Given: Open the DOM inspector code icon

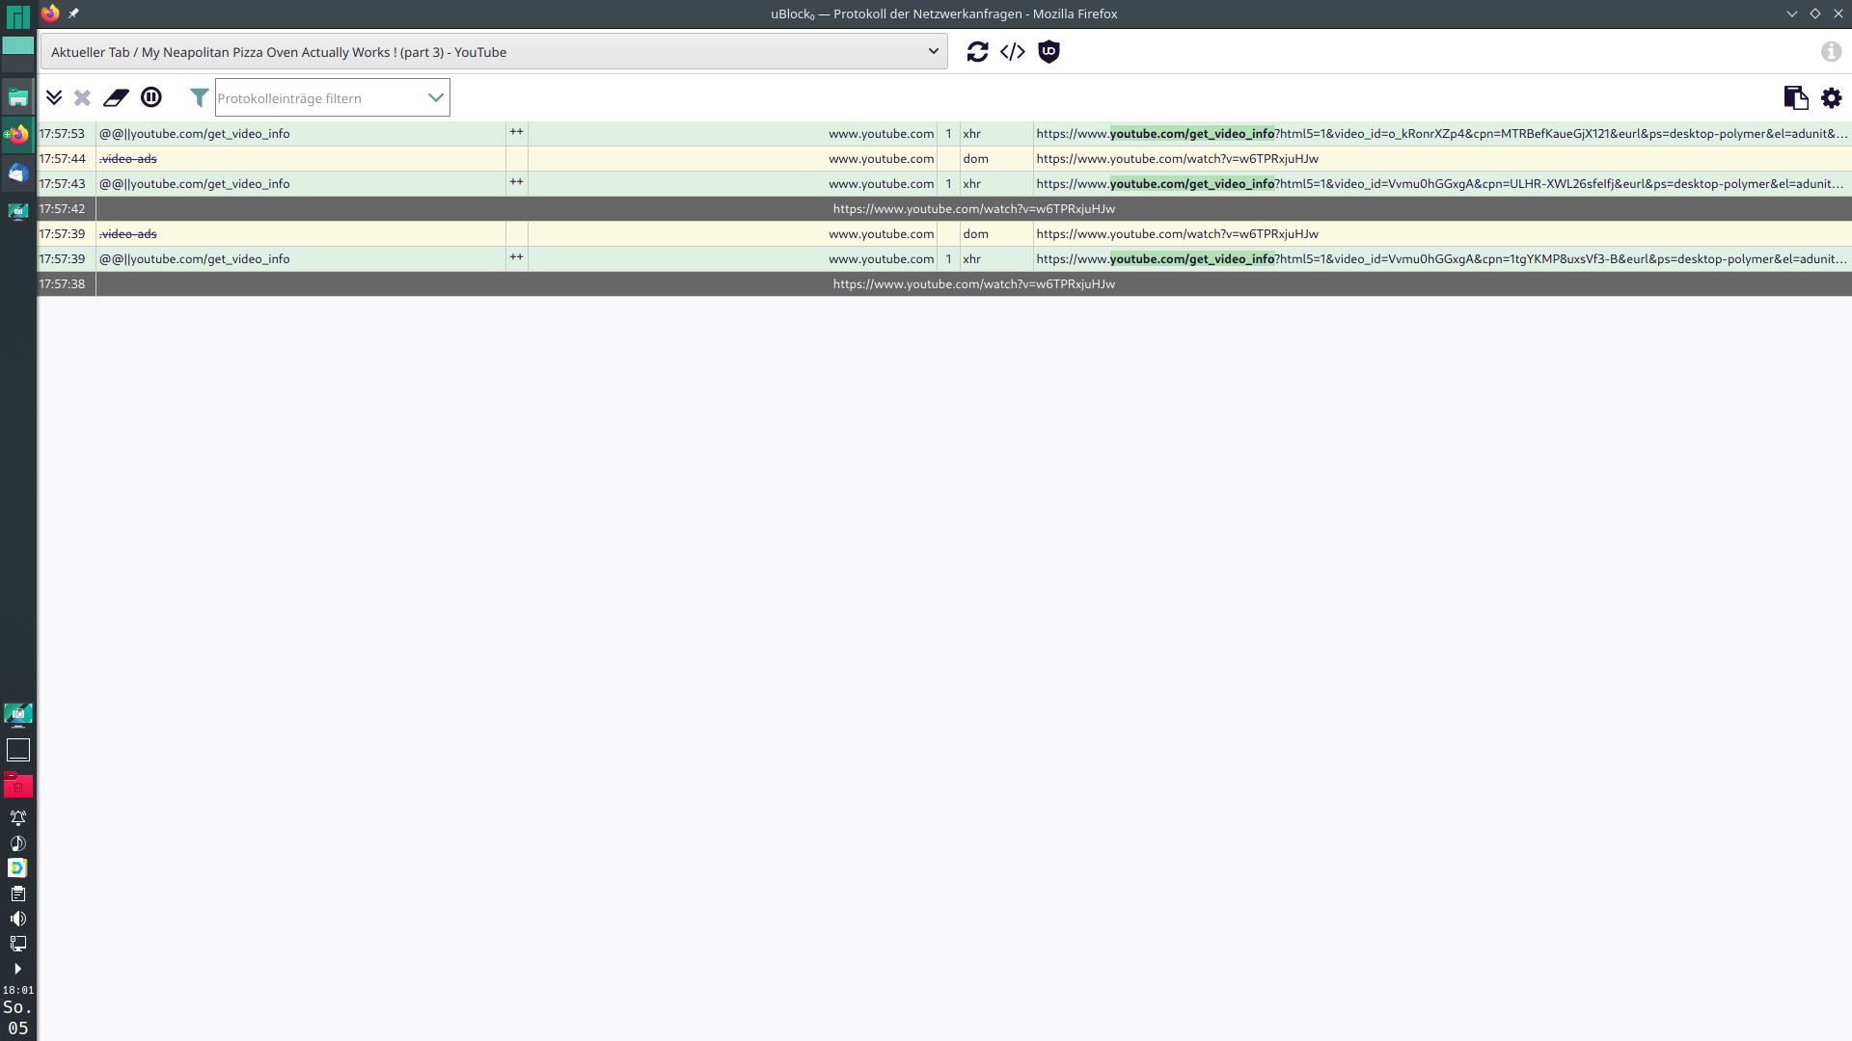Looking at the screenshot, I should pos(1013,52).
